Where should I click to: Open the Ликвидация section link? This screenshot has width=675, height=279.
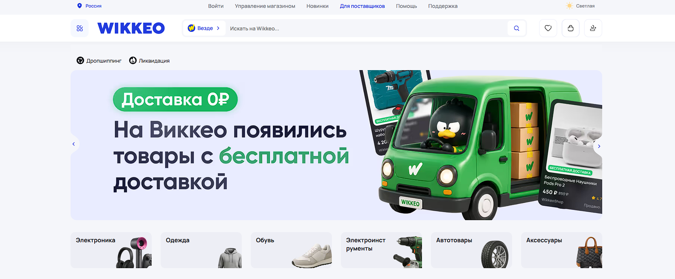(x=149, y=60)
